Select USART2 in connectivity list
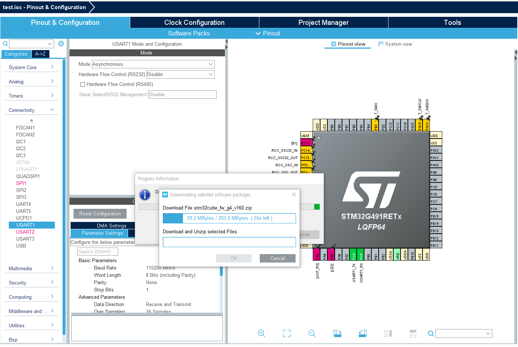This screenshot has height=347, width=518. click(x=25, y=232)
